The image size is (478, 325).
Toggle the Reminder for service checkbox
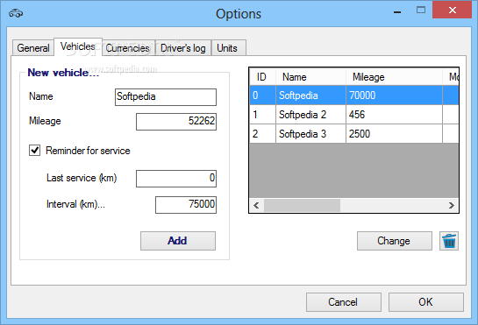[34, 150]
